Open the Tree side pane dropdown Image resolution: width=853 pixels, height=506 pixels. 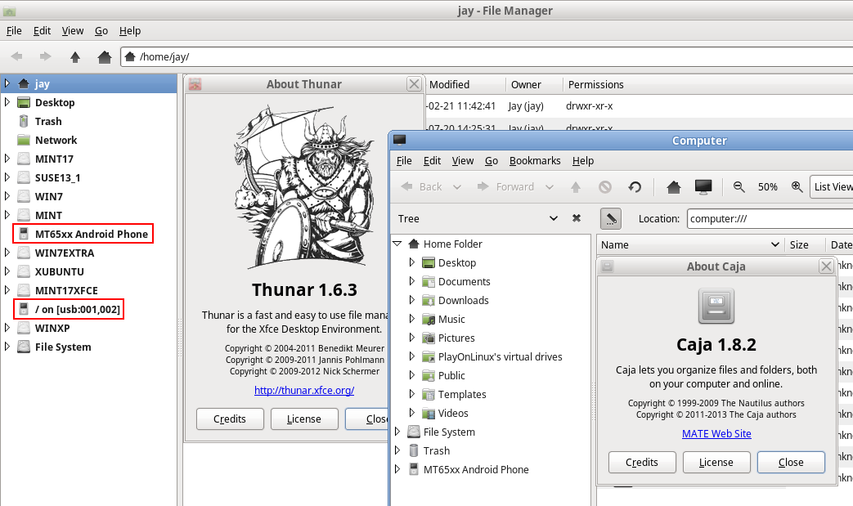click(x=554, y=219)
